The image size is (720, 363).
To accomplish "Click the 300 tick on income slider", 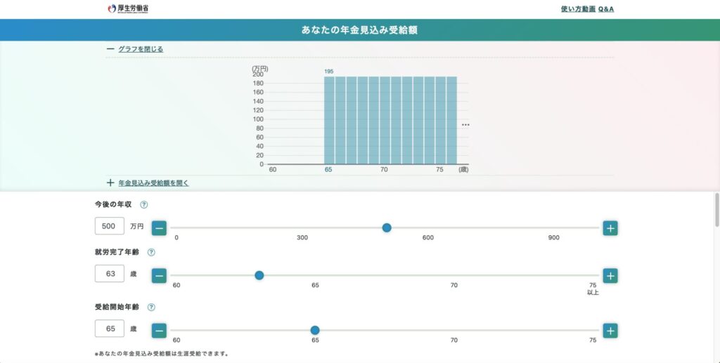I will [302, 237].
